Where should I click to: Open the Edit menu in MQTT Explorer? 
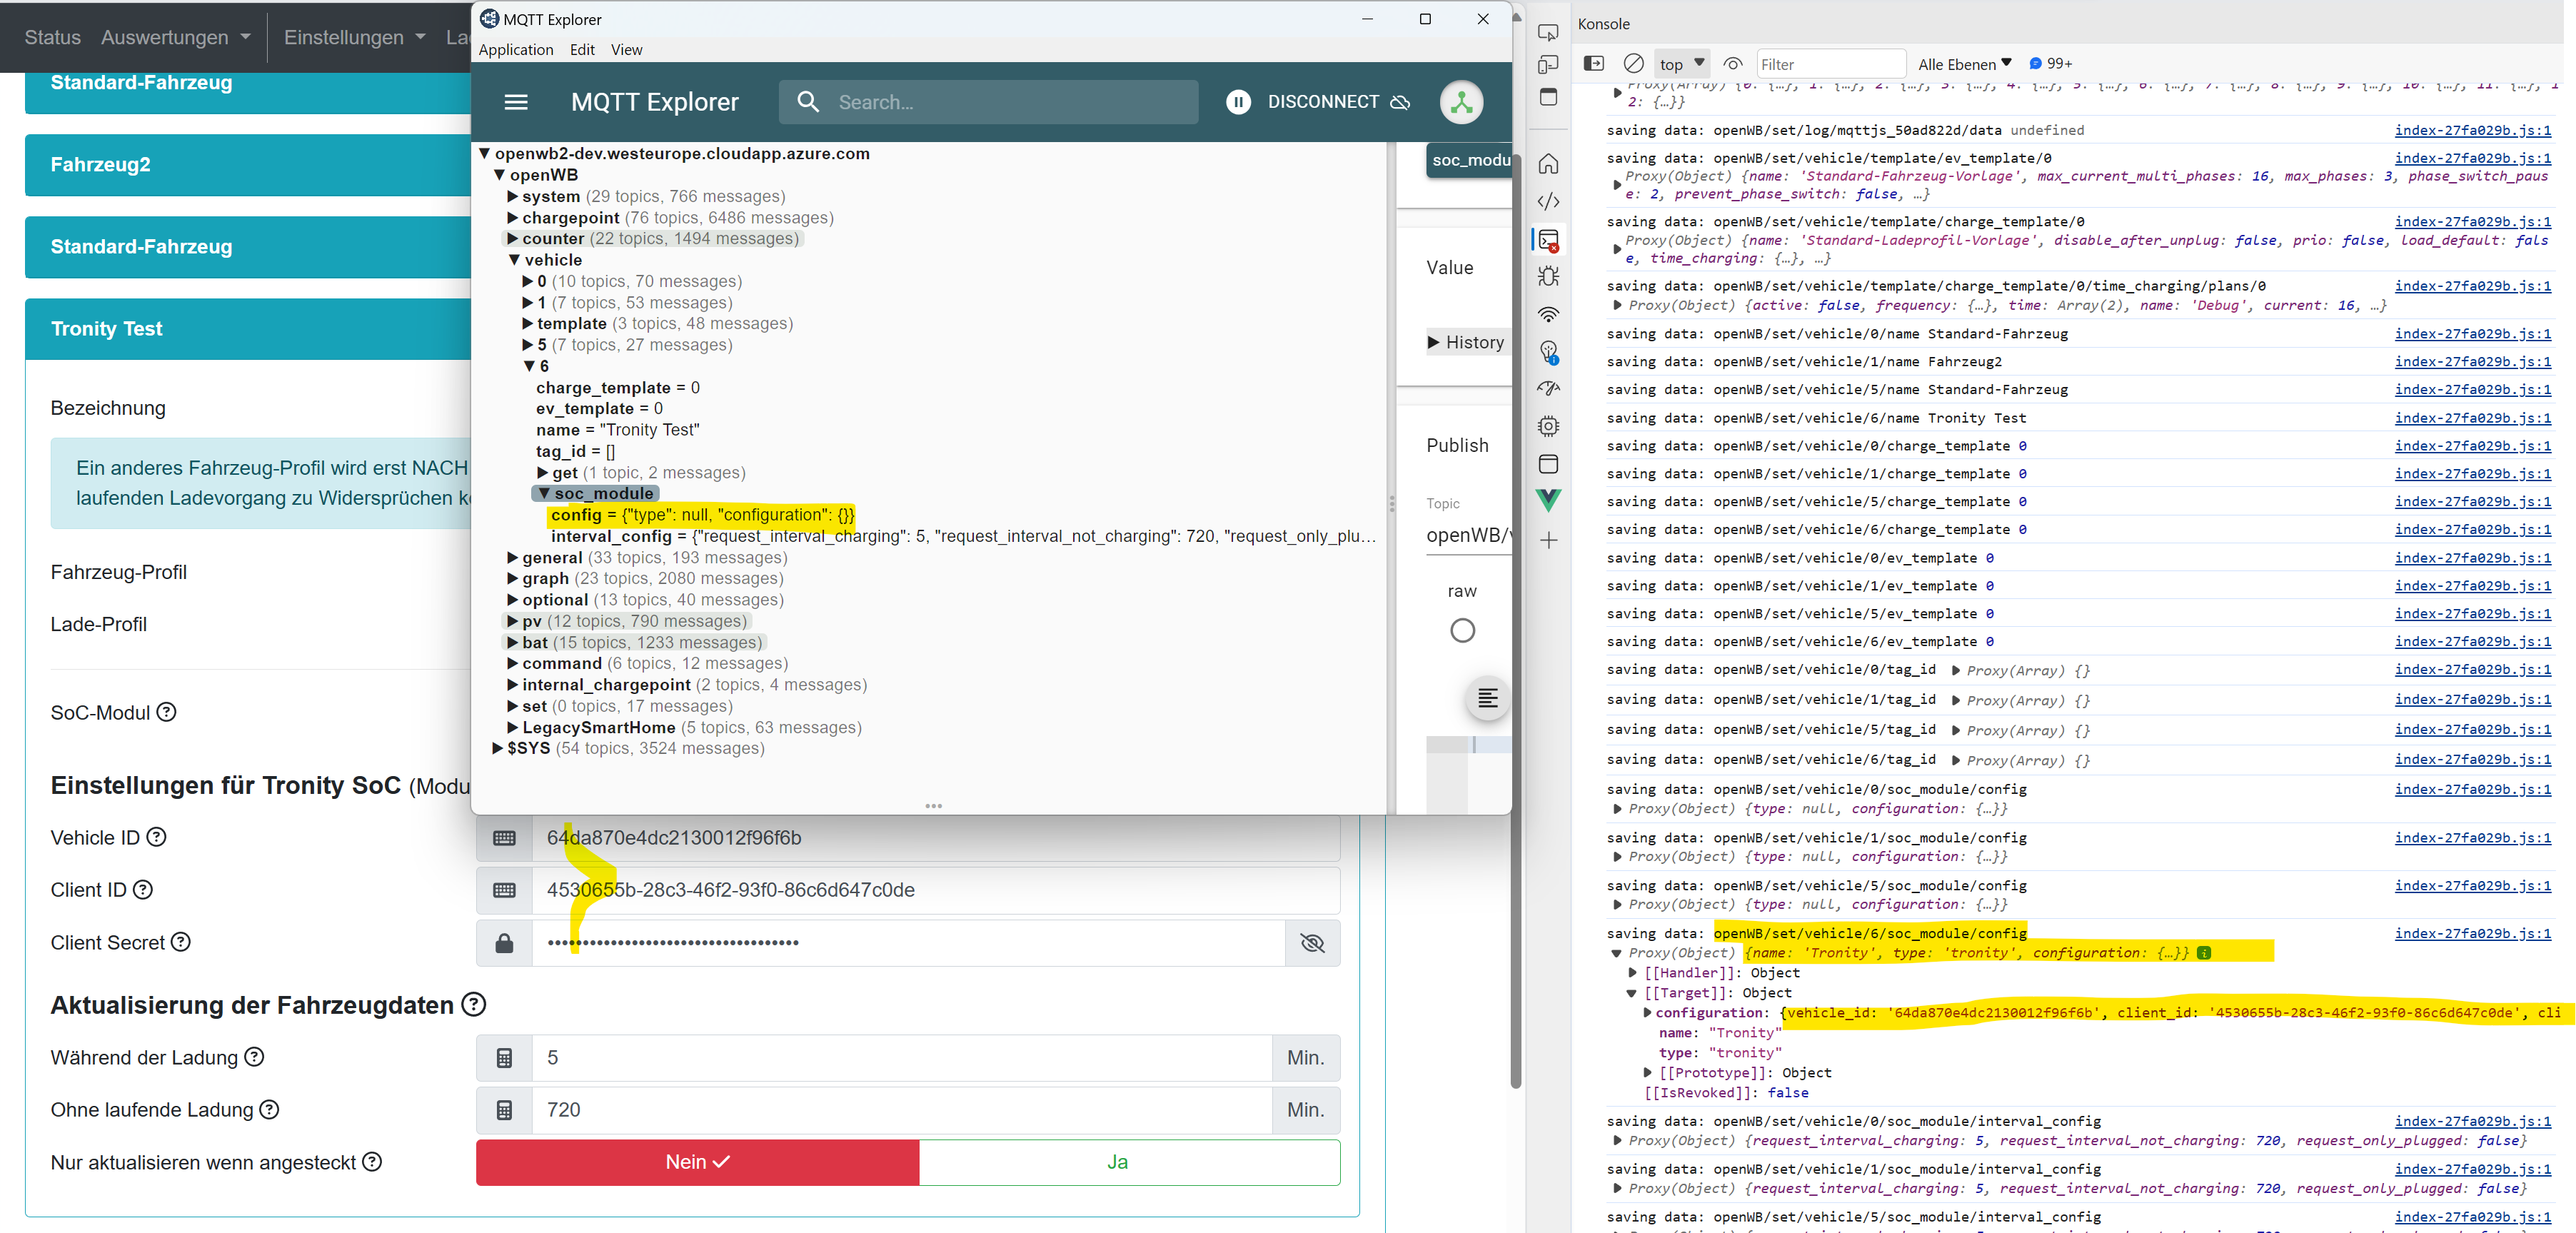(x=582, y=50)
